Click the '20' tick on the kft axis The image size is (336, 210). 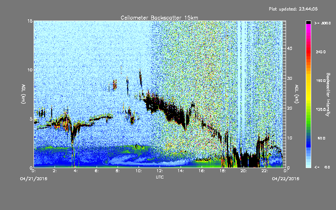point(289,108)
